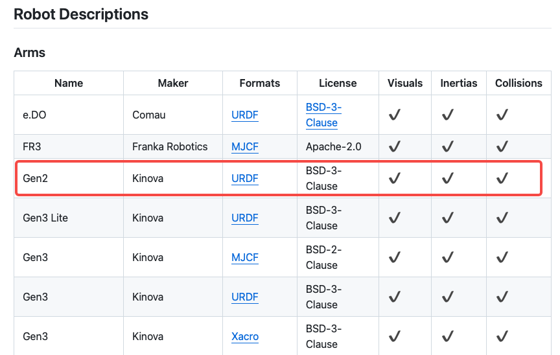
Task: Open the URDF link for e.DO
Action: pos(244,115)
